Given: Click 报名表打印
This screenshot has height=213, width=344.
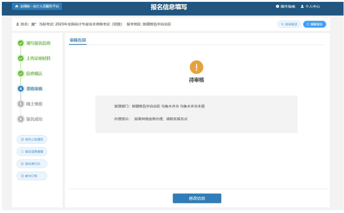Looking at the screenshot, I should pos(32,164).
